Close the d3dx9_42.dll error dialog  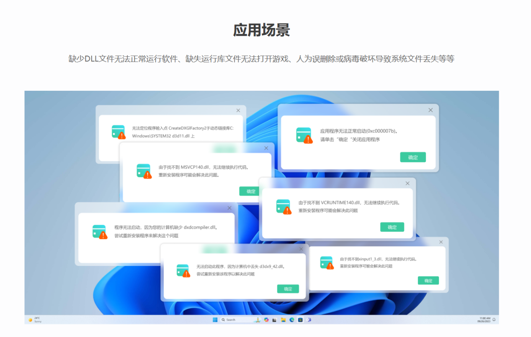(301, 249)
